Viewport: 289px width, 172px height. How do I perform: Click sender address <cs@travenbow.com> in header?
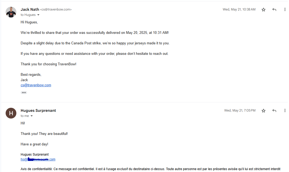coord(56,9)
